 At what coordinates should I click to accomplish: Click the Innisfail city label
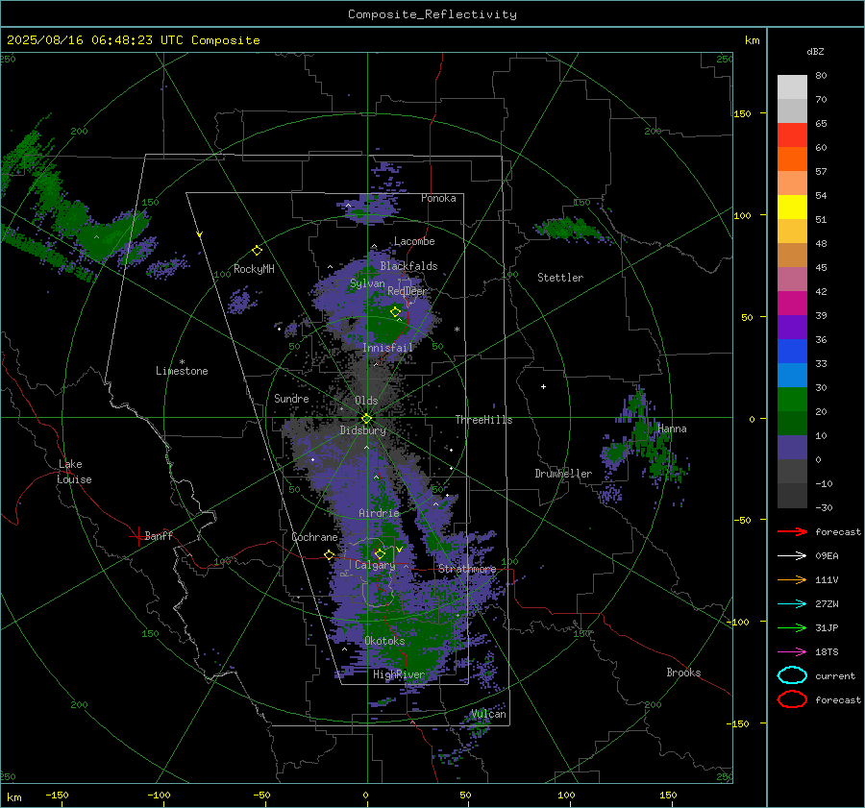387,348
